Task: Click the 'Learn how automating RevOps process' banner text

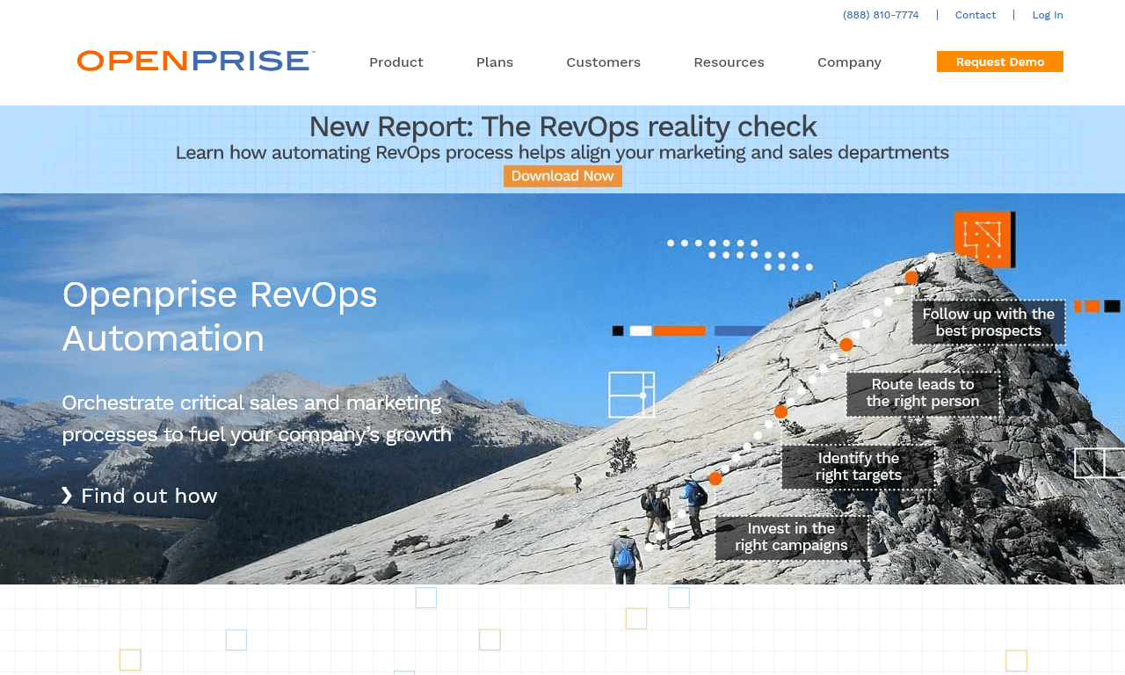Action: pyautogui.click(x=562, y=153)
